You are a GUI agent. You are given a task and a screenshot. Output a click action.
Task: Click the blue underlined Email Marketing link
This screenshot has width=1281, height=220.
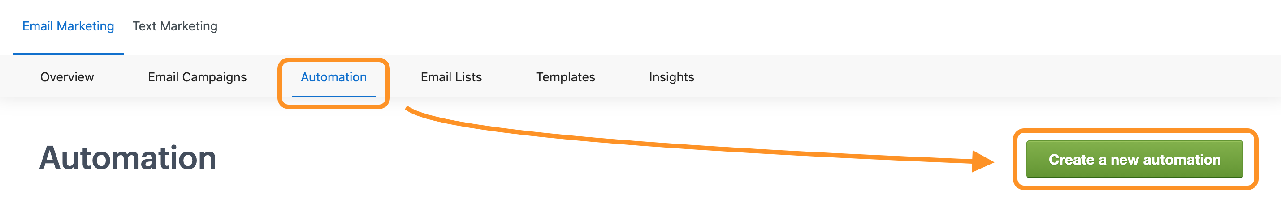pyautogui.click(x=68, y=26)
